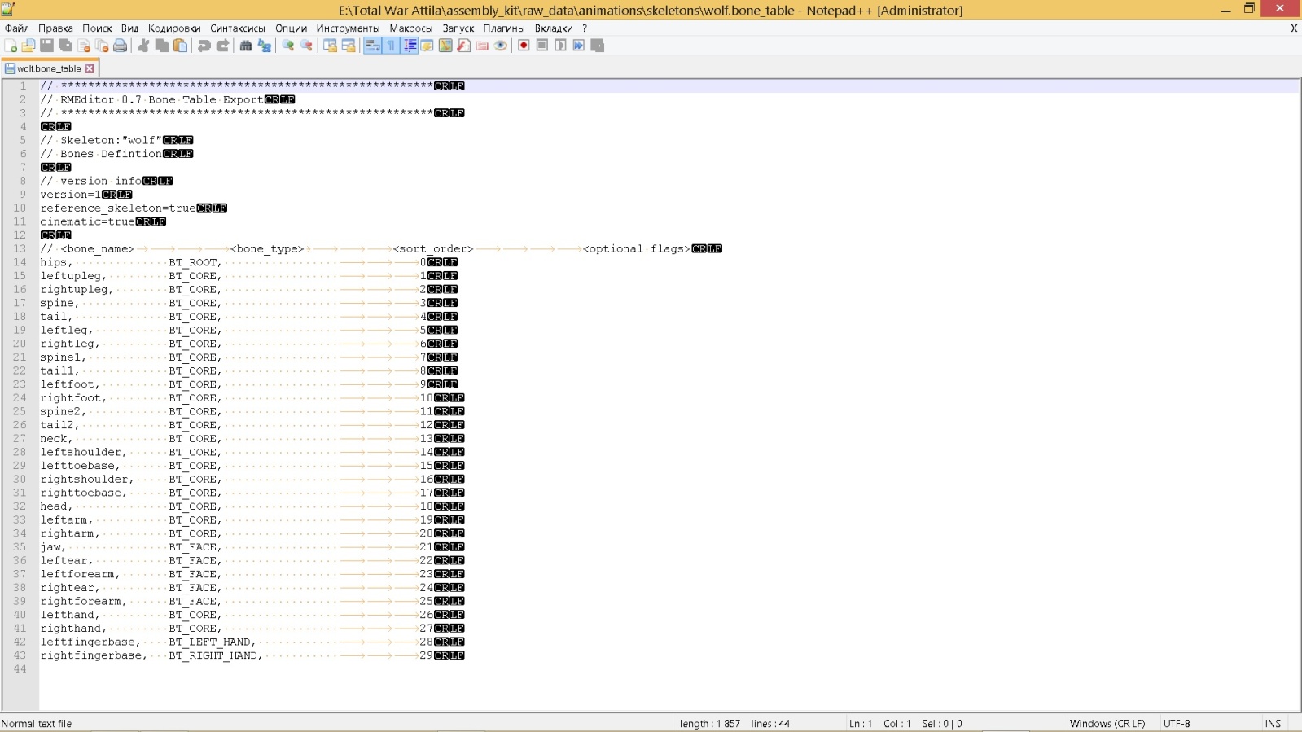This screenshot has height=732, width=1302.
Task: Click the Run macro multiple times icon
Action: tap(579, 46)
